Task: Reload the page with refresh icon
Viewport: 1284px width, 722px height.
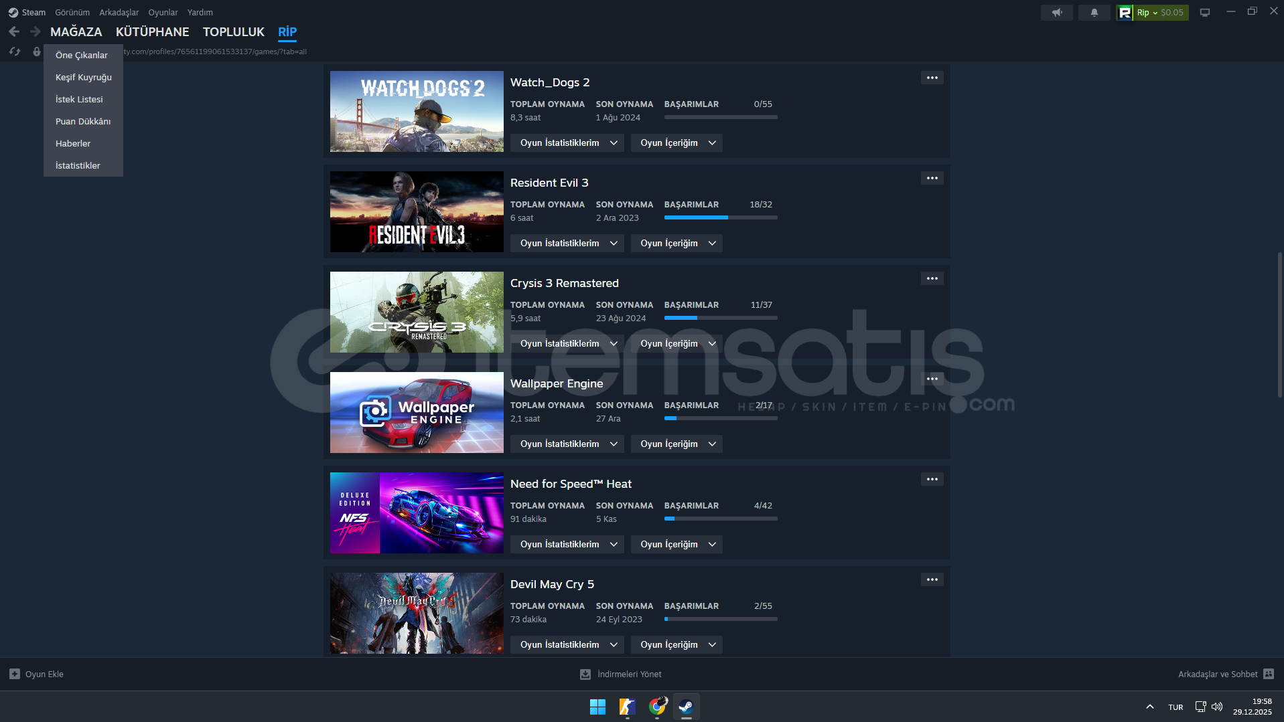Action: 15,52
